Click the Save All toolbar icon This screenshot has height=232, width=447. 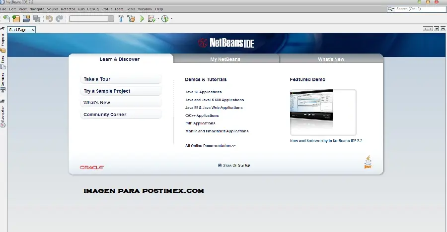point(36,18)
